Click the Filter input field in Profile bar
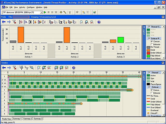 (21, 17)
